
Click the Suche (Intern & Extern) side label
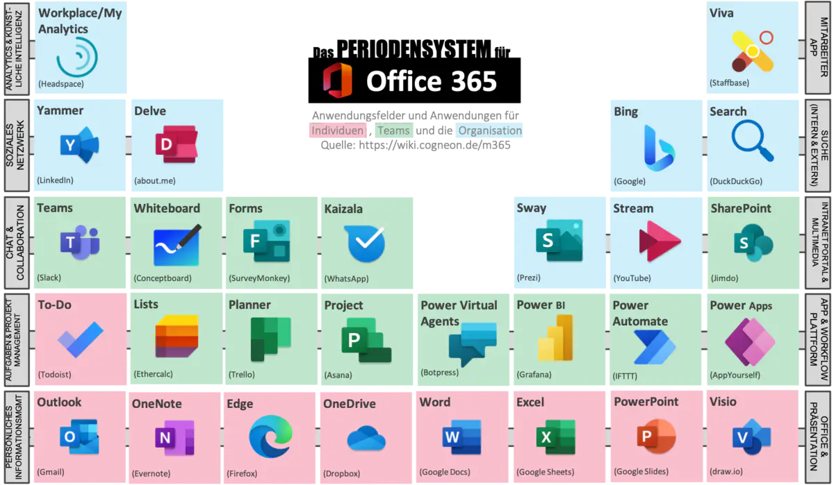818,145
